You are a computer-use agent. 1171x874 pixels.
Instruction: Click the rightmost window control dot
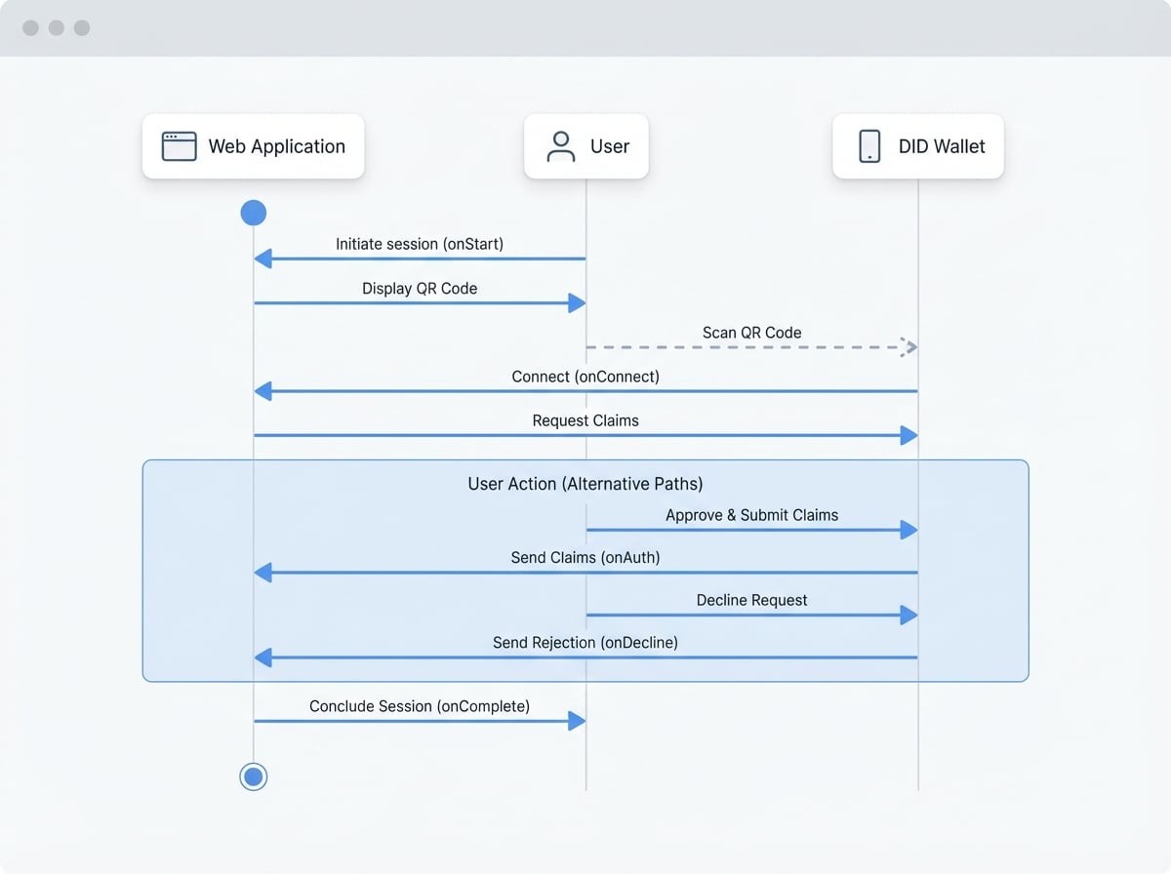click(82, 28)
